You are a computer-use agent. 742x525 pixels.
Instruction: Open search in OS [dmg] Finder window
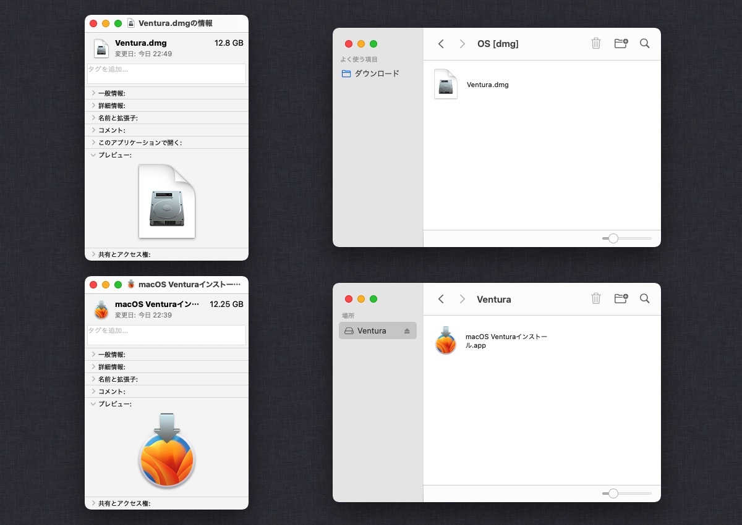pyautogui.click(x=644, y=43)
